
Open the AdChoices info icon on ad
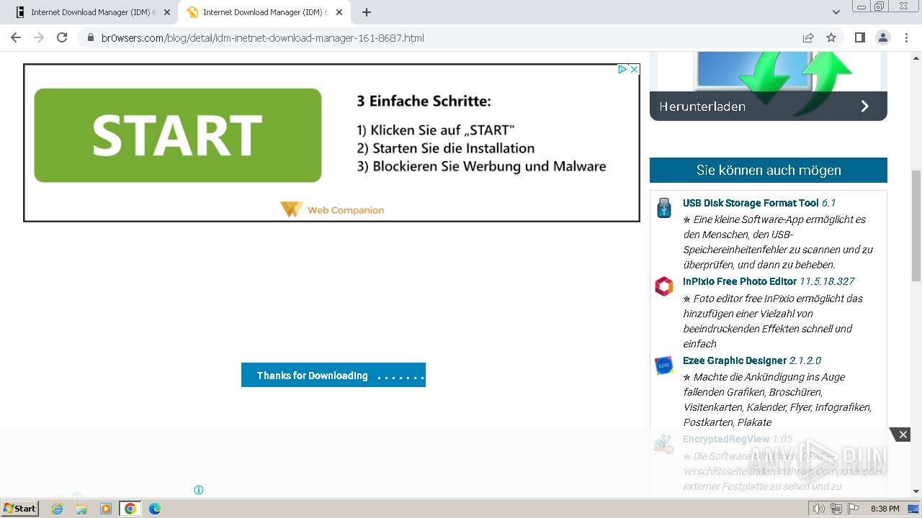coord(623,70)
